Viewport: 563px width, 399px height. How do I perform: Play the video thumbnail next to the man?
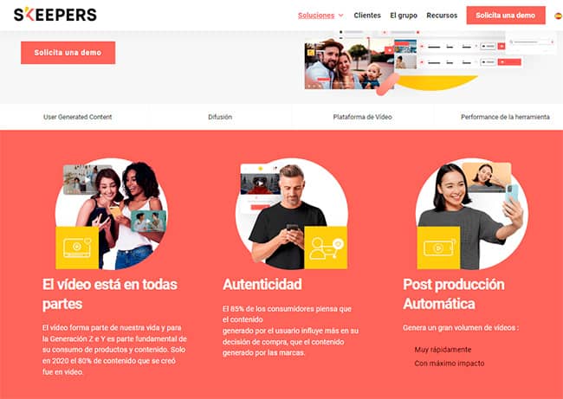[260, 183]
